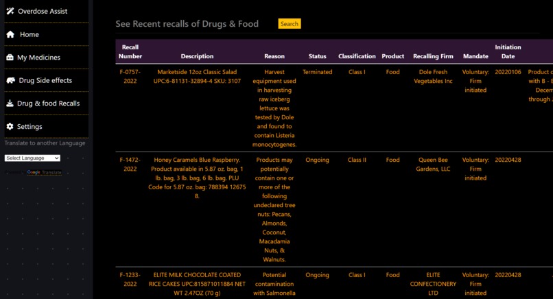Click ELITE CONFECTIONERY LTD firm
This screenshot has height=299, width=553.
(433, 284)
